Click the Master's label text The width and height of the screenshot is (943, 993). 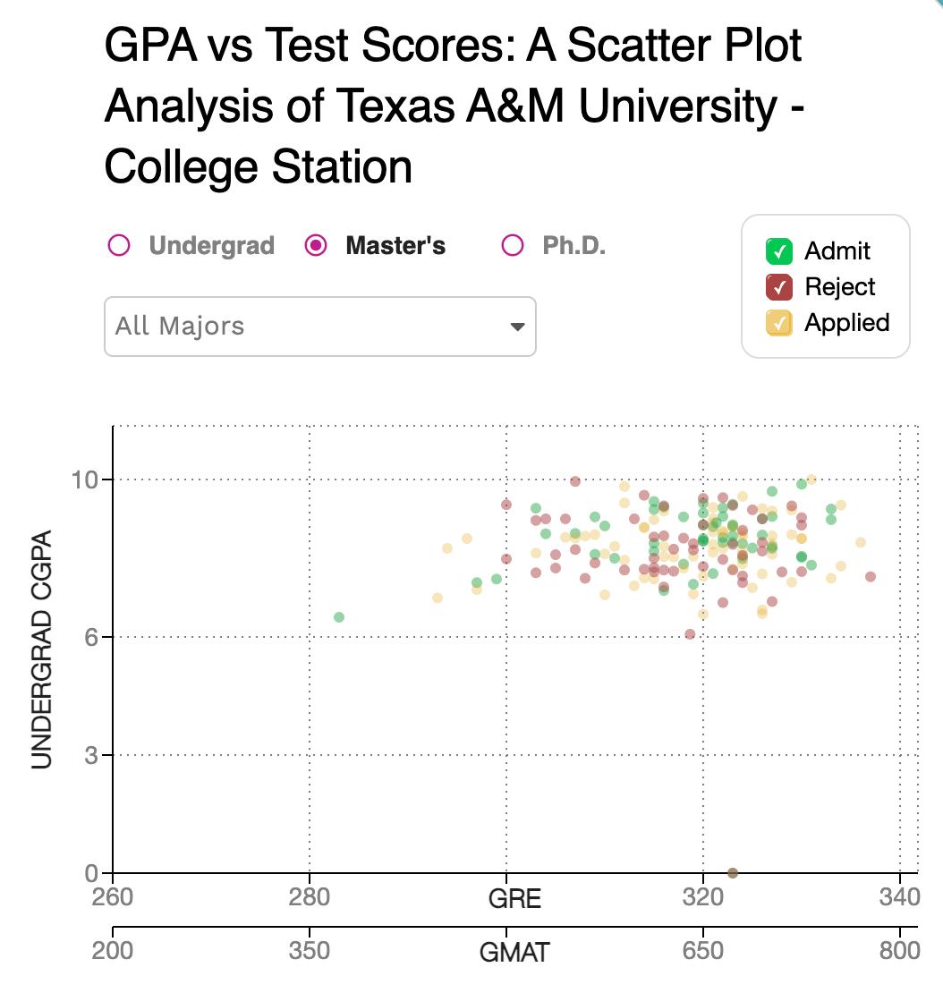395,245
